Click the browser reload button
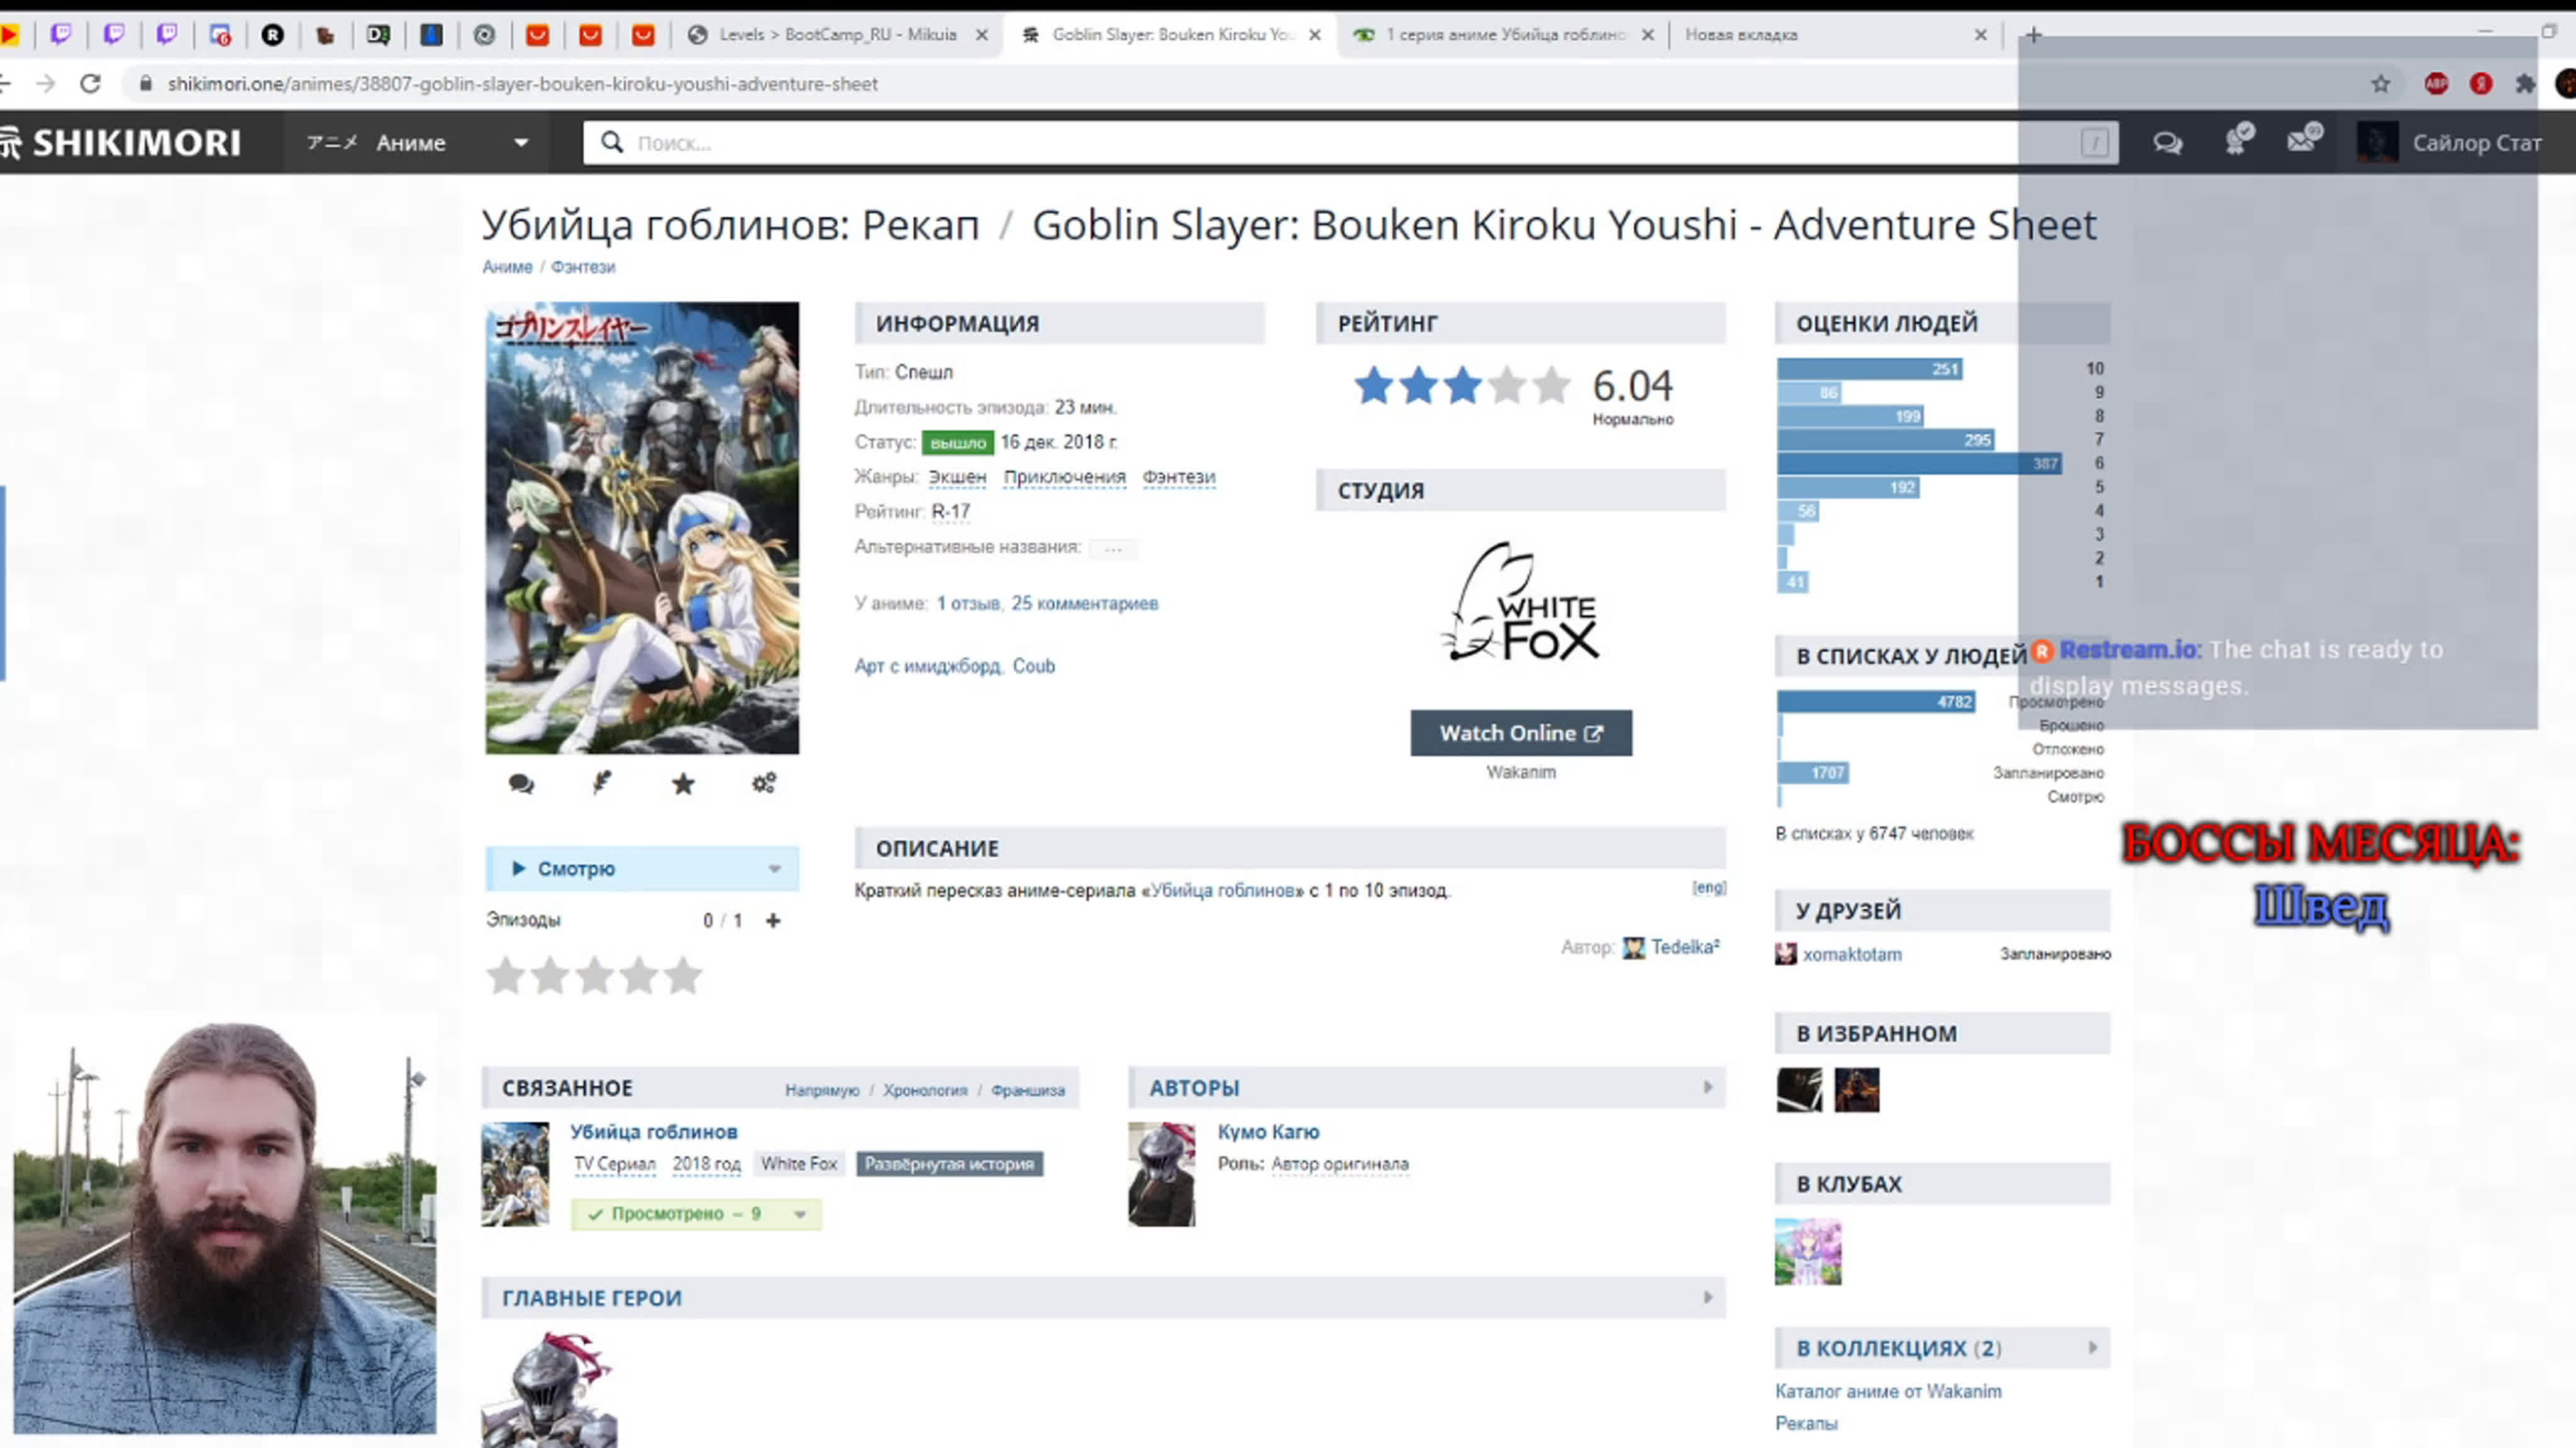This screenshot has height=1448, width=2576. pyautogui.click(x=91, y=84)
